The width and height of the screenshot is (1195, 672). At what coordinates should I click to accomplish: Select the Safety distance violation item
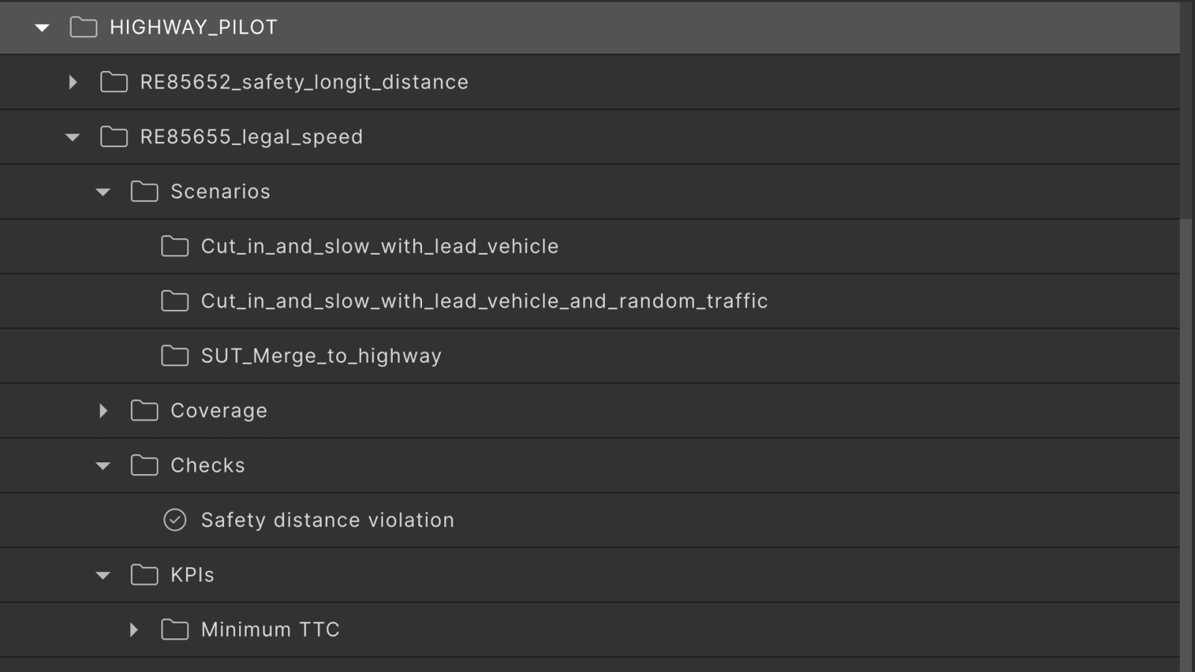[327, 520]
